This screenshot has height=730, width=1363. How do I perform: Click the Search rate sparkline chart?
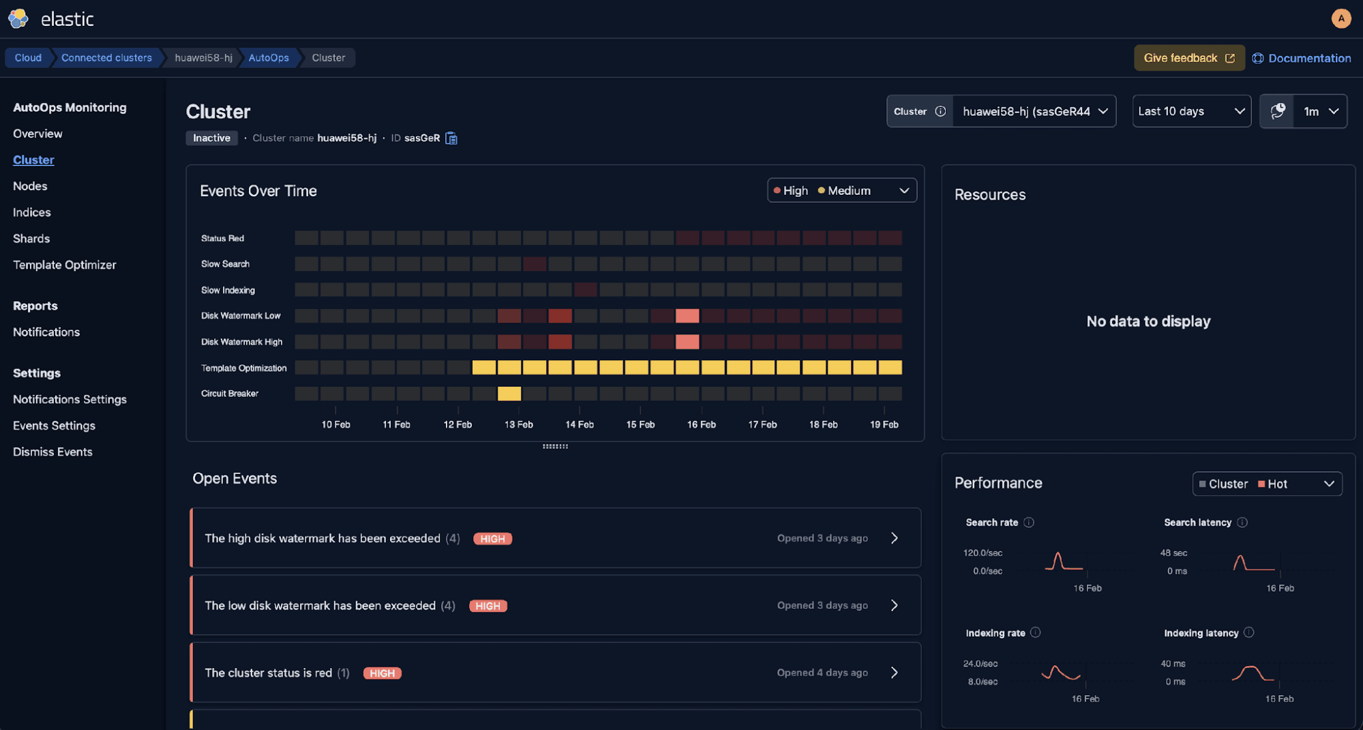point(1064,562)
